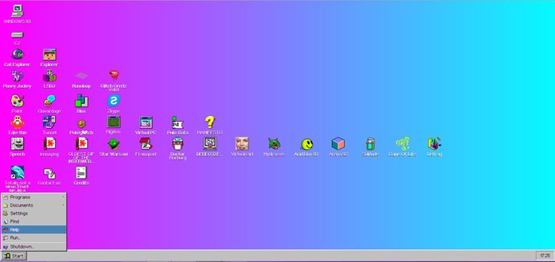Launch the Virtual PC icon
Viewport: 555px width, 262px height.
(x=146, y=122)
